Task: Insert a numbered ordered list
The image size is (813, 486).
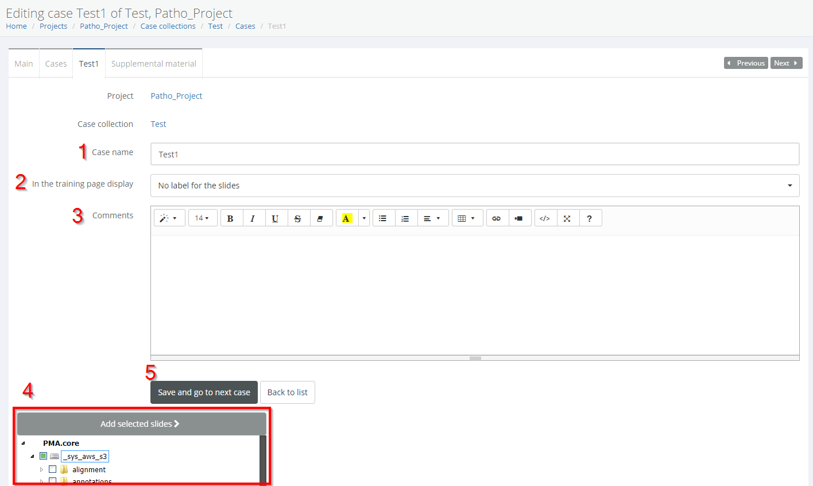Action: tap(405, 218)
